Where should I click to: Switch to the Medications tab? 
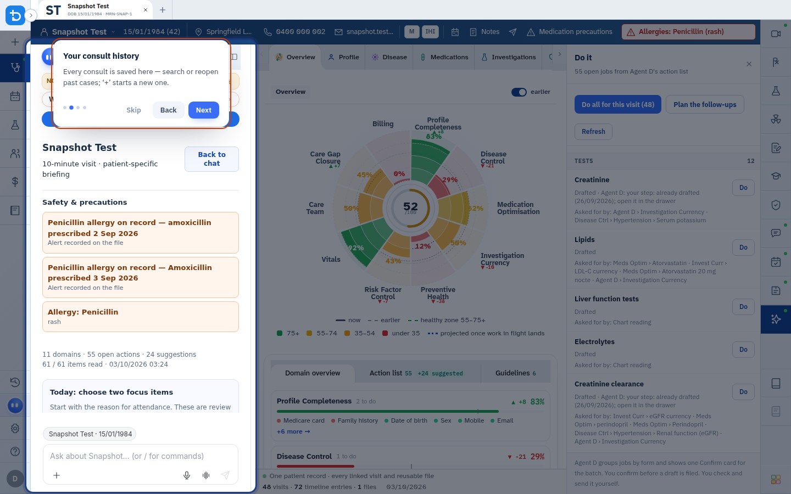pos(444,57)
